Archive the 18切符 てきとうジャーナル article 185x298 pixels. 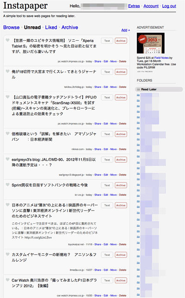tap(121, 72)
